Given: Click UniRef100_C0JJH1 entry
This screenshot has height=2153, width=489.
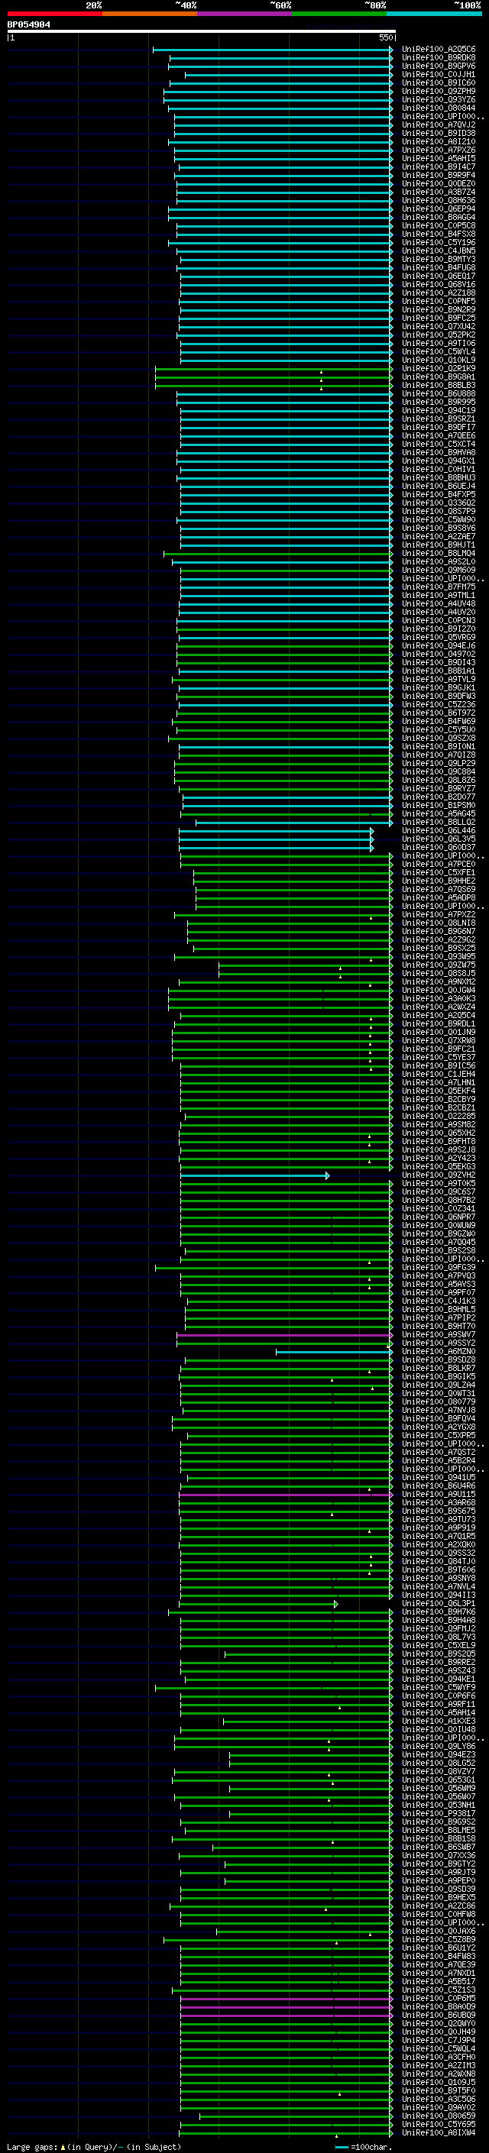Looking at the screenshot, I should [439, 74].
